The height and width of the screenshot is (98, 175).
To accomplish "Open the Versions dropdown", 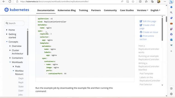I will 142,10.
